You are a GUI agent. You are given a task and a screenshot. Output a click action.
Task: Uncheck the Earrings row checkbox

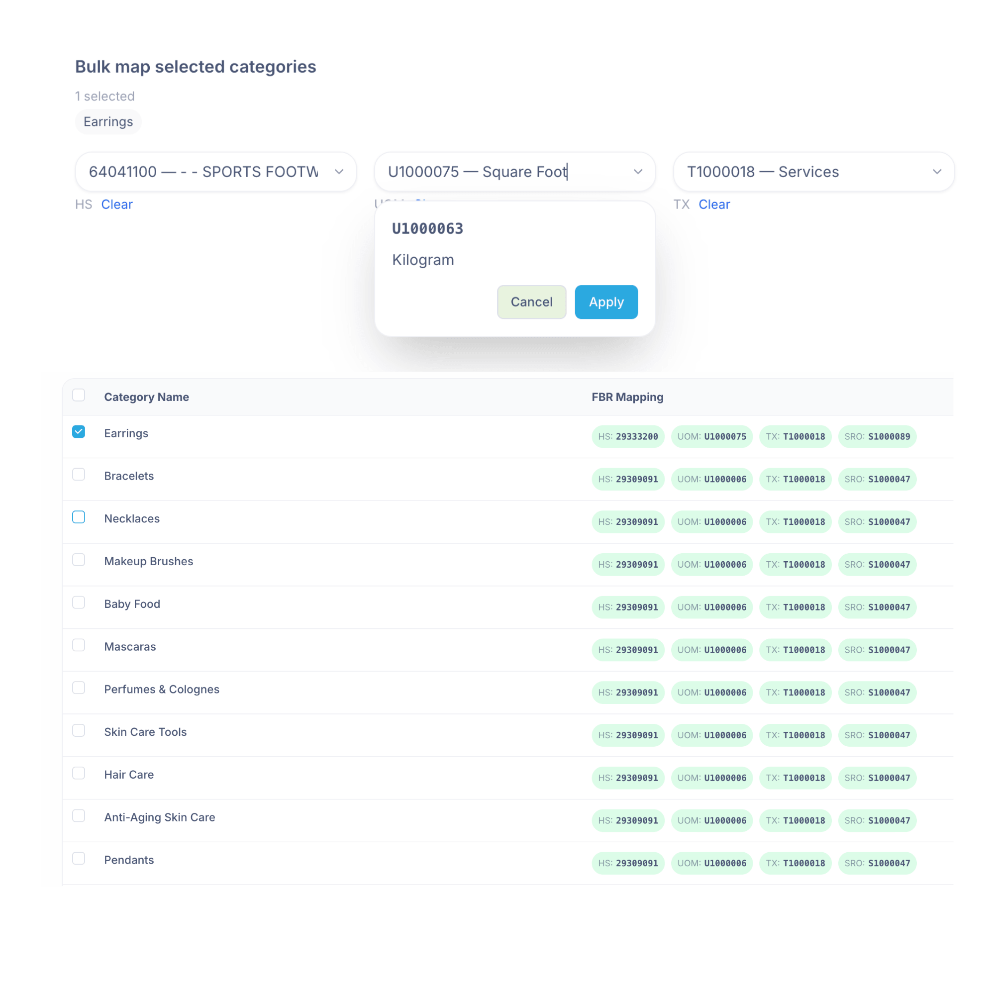pyautogui.click(x=78, y=431)
